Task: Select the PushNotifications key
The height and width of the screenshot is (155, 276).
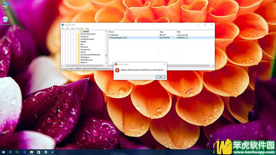Action: pos(87,39)
